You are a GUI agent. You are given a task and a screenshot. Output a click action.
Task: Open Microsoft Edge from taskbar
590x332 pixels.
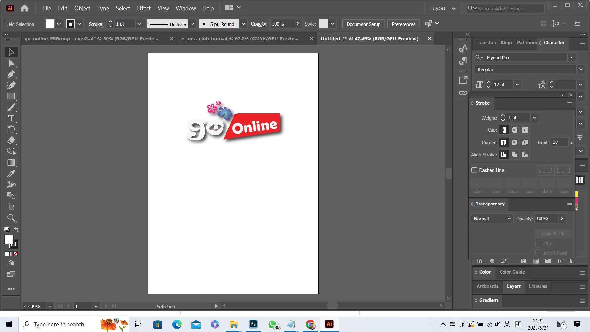click(177, 324)
